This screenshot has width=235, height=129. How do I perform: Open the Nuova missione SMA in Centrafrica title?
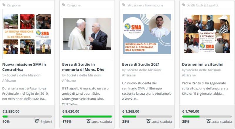24,67
